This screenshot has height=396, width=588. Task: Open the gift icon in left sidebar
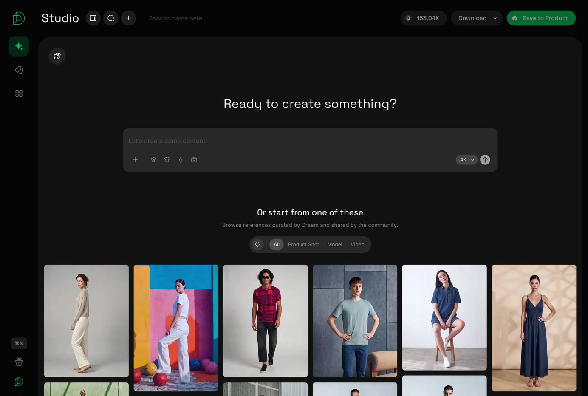[19, 362]
